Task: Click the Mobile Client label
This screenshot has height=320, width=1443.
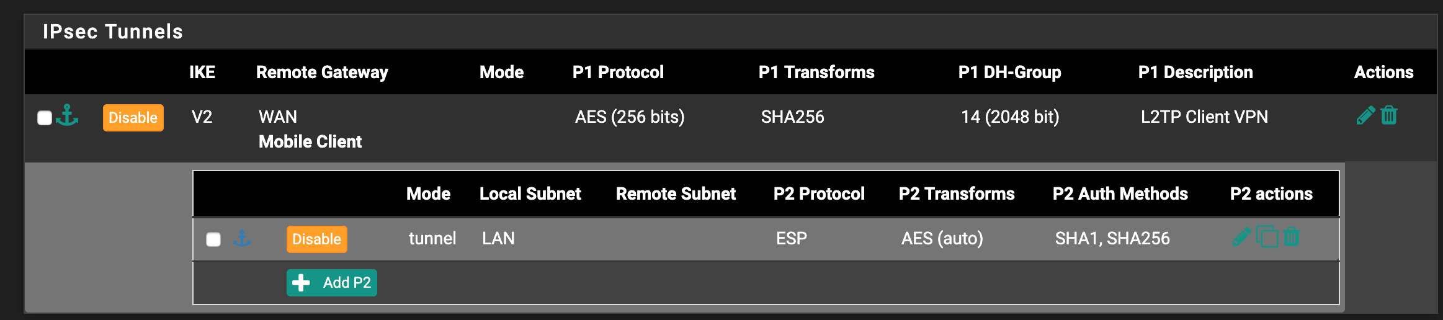Action: 310,142
